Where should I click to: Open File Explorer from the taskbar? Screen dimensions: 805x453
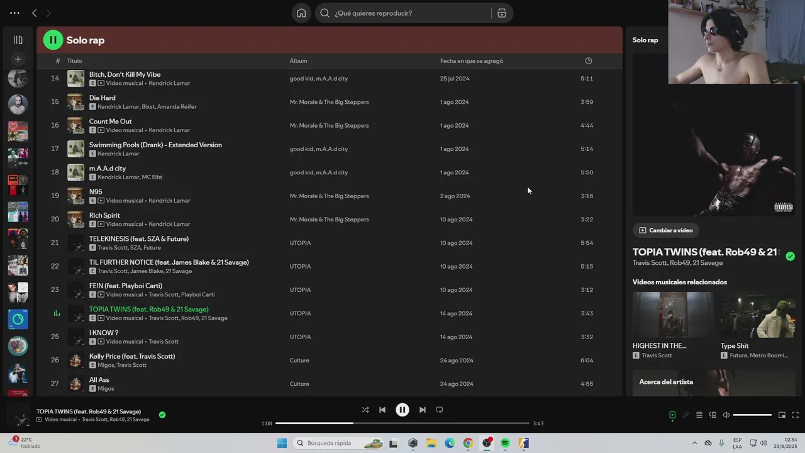point(431,443)
